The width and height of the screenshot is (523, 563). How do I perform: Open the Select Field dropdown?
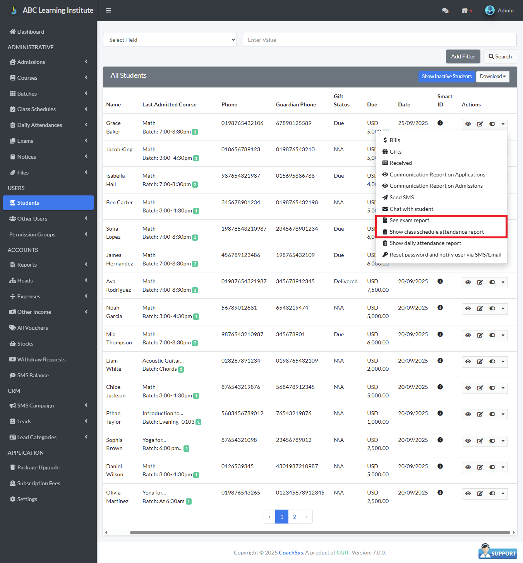[x=170, y=40]
